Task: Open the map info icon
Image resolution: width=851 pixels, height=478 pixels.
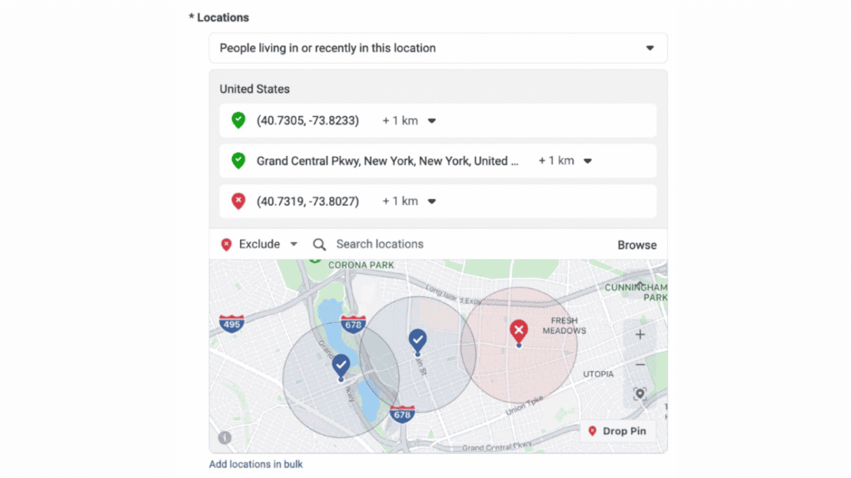Action: pos(224,438)
